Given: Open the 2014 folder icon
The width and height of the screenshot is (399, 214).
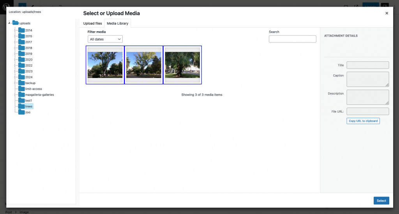Looking at the screenshot, I should (x=21, y=30).
